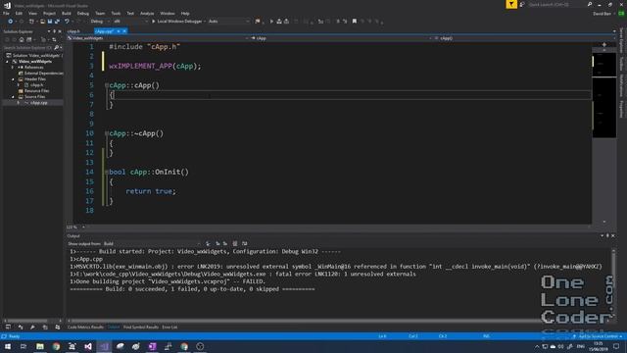Pin the Solution Explorer panel
Image resolution: width=627 pixels, height=353 pixels.
coord(55,31)
